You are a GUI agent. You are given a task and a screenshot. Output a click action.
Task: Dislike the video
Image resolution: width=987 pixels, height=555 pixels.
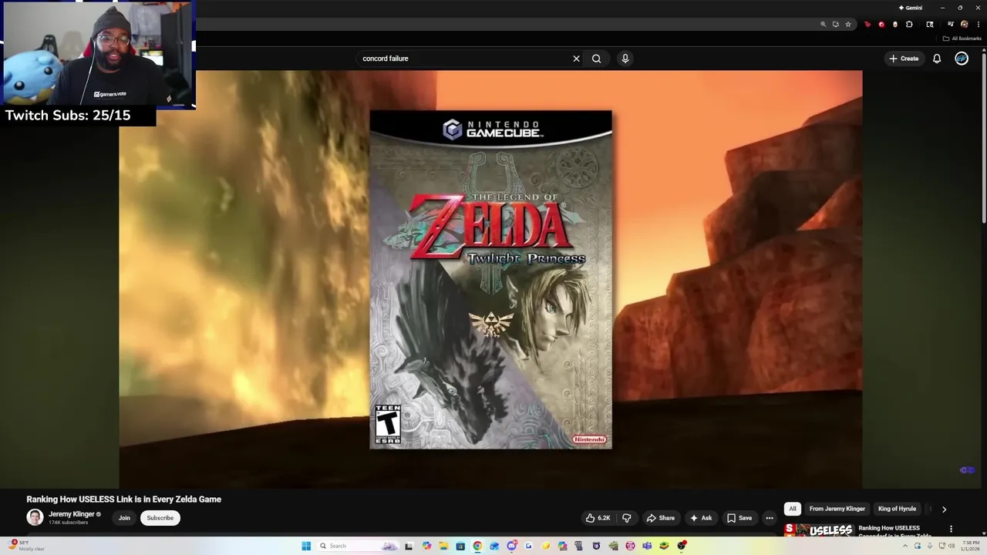627,518
